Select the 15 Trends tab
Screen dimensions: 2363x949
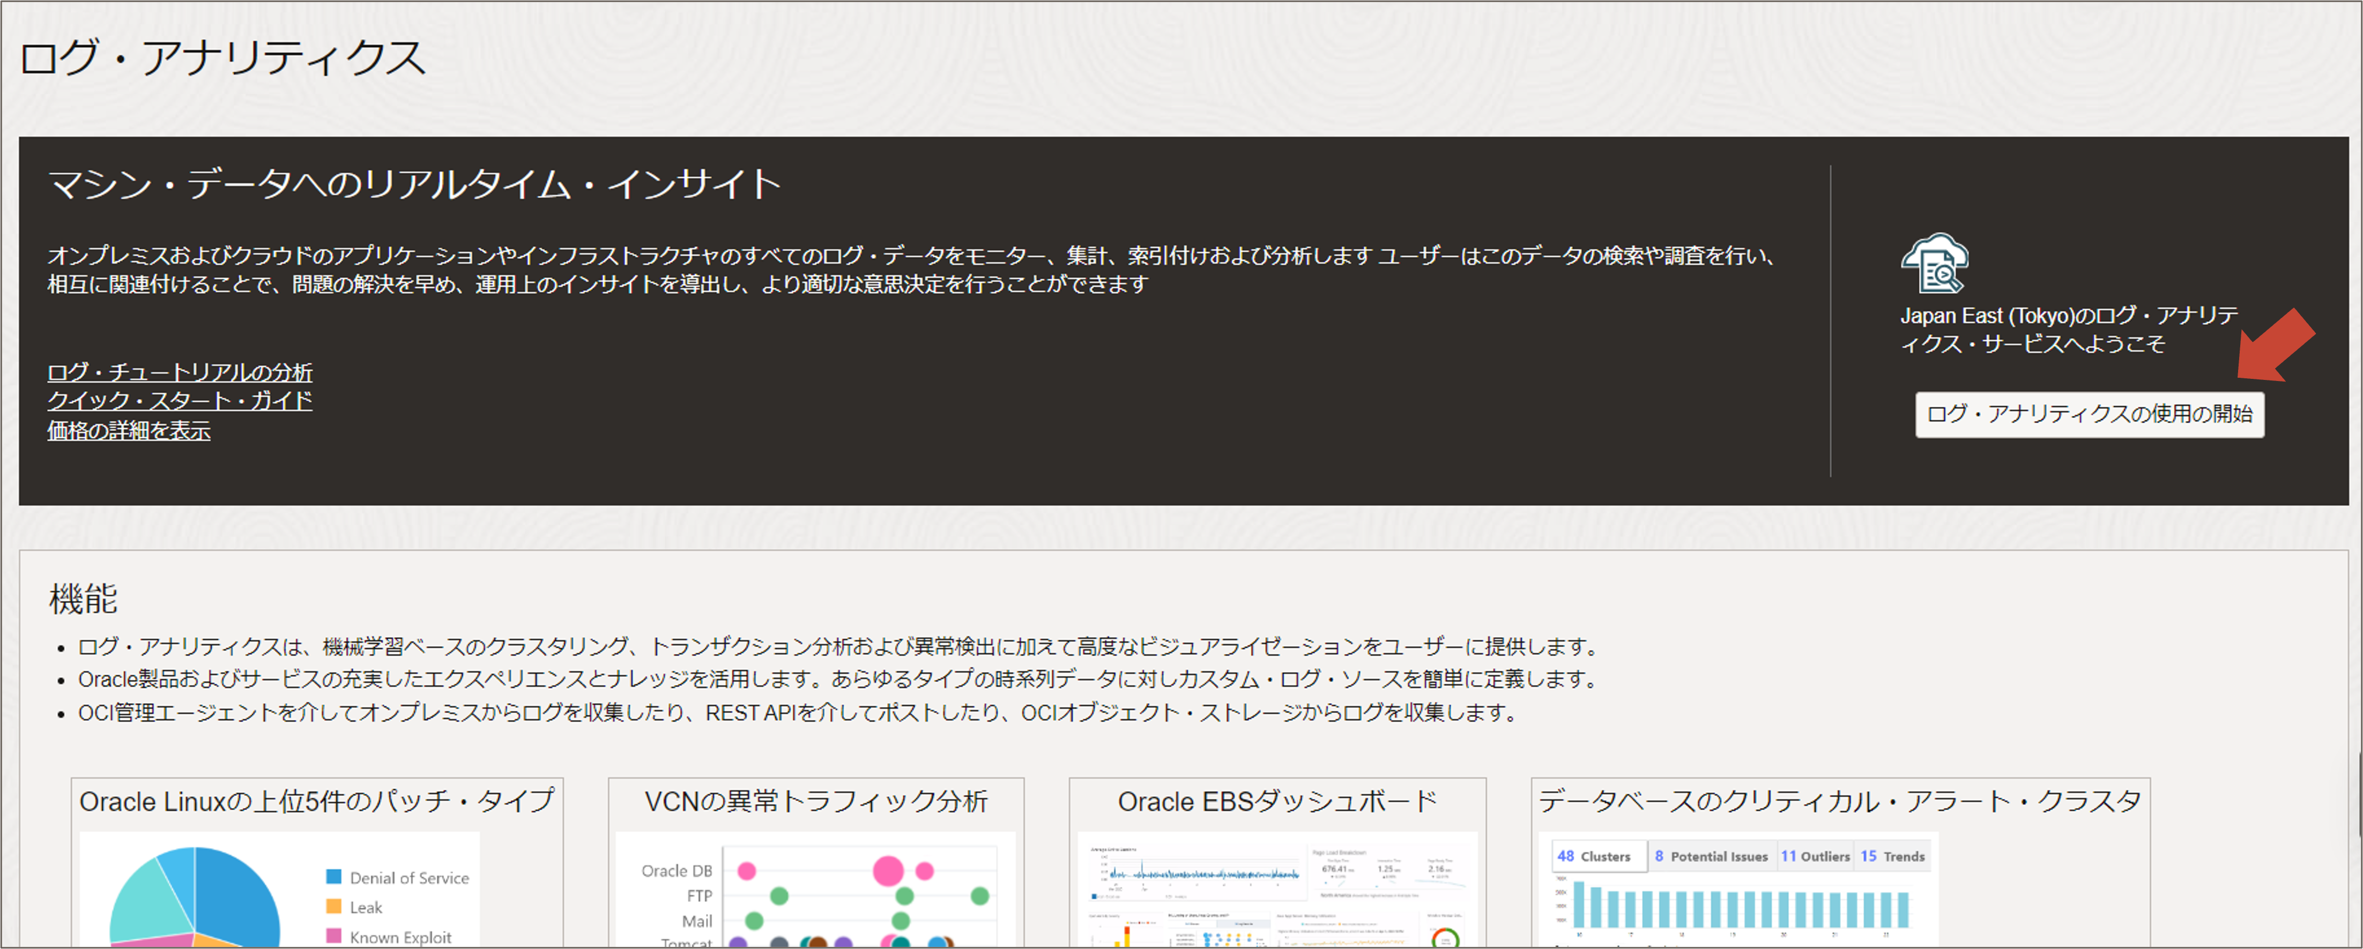click(1891, 856)
